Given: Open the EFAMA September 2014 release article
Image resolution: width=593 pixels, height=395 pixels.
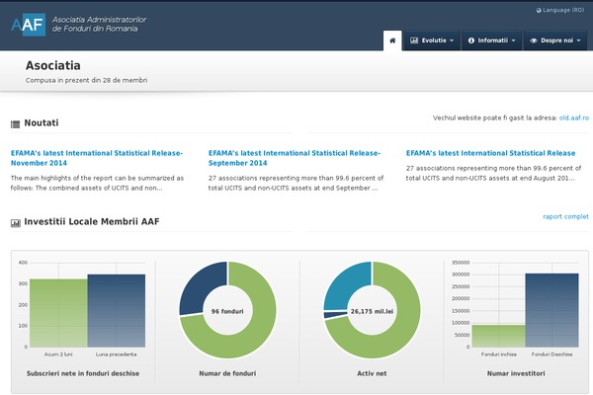Looking at the screenshot, I should coord(295,158).
